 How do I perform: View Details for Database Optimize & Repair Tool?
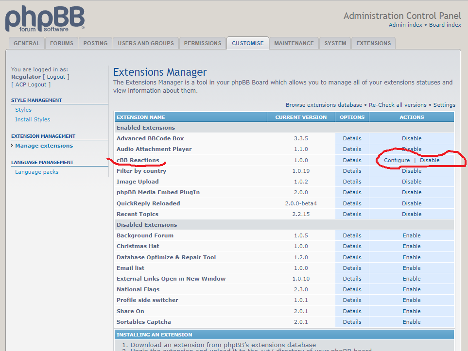352,257
